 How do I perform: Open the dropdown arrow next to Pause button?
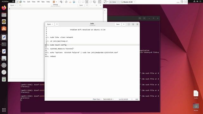pos(56,2)
